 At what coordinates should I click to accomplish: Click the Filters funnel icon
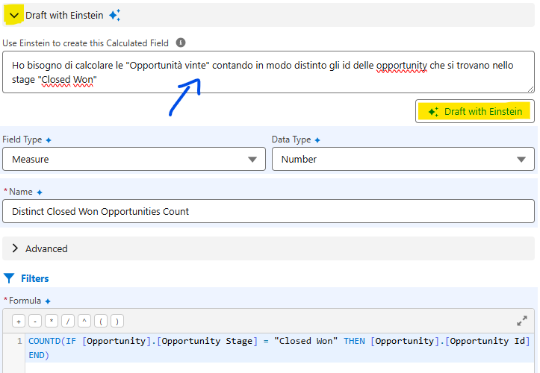(x=9, y=278)
